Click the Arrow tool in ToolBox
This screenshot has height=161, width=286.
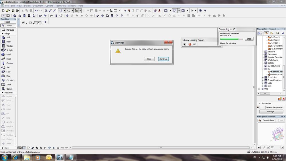8,25
